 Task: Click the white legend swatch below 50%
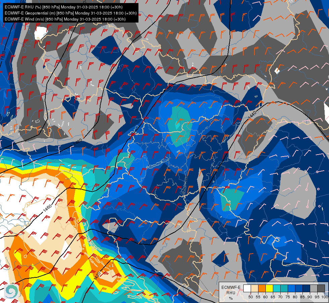pos(247,288)
